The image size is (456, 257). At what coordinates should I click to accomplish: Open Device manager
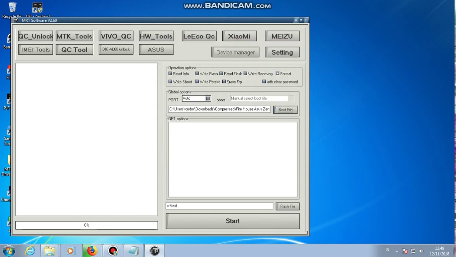[235, 52]
